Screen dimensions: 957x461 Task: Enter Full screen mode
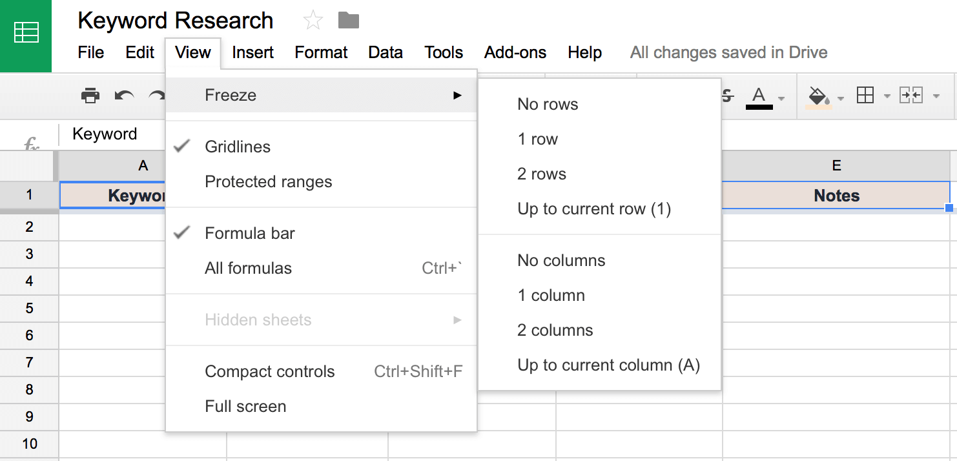(x=245, y=406)
